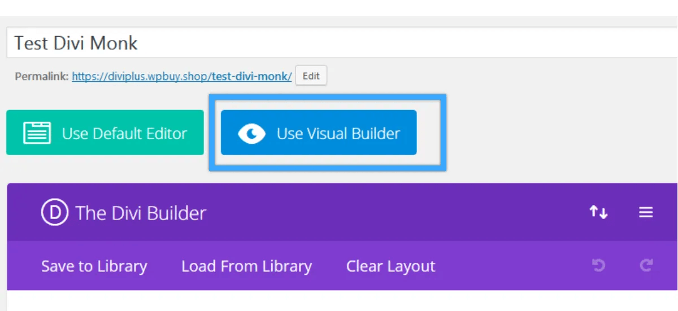Open portability via up-down arrows icon
Viewport: 678px width, 311px height.
(x=598, y=213)
